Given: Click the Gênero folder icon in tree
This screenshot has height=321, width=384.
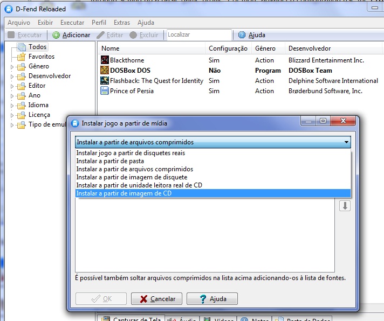Looking at the screenshot, I should pyautogui.click(x=22, y=66).
